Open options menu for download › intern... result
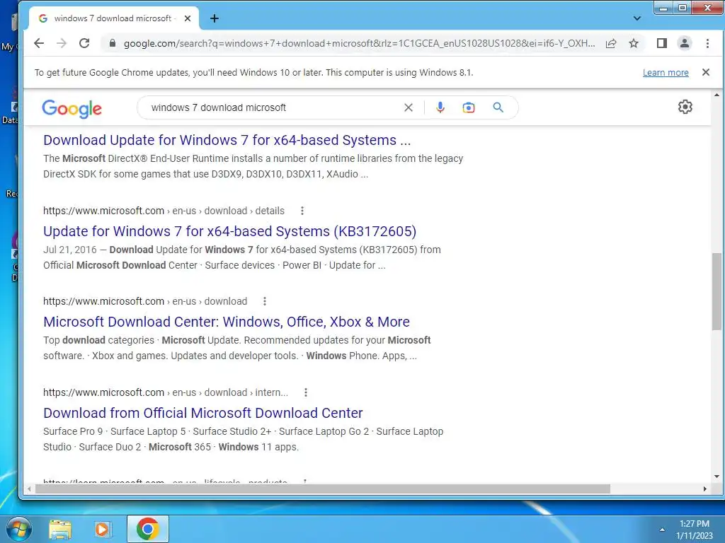This screenshot has width=725, height=543. click(306, 392)
